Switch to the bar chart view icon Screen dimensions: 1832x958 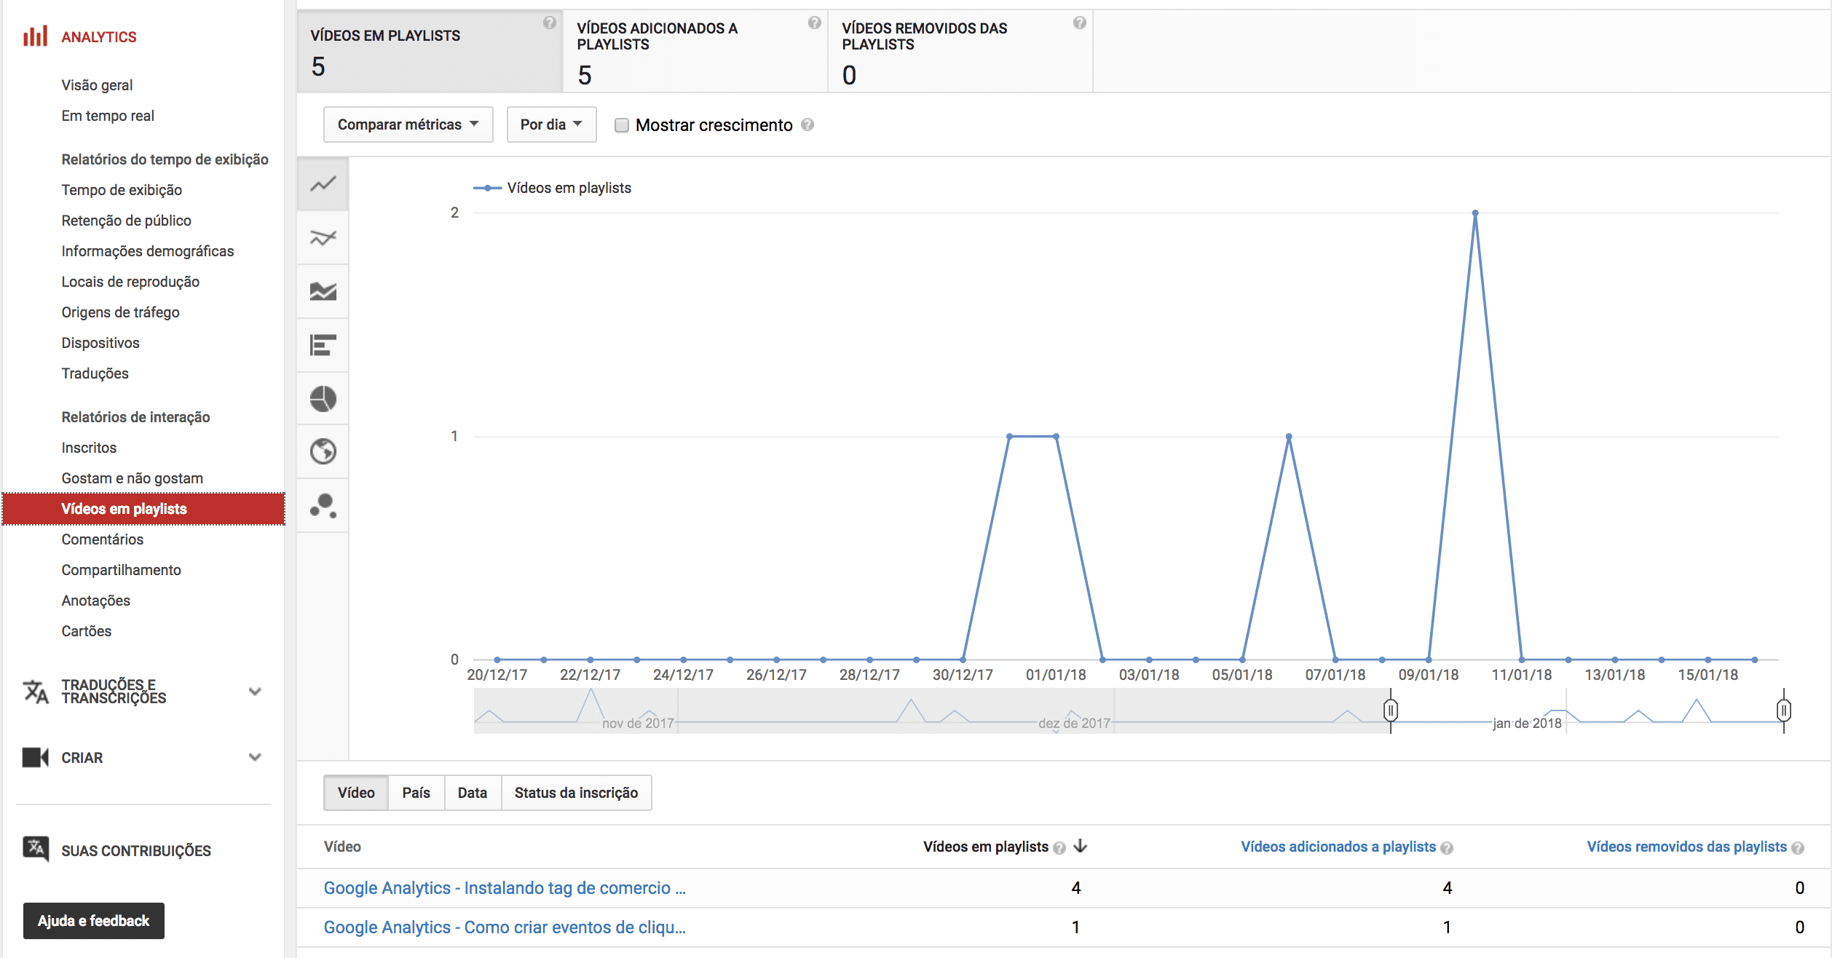coord(323,345)
